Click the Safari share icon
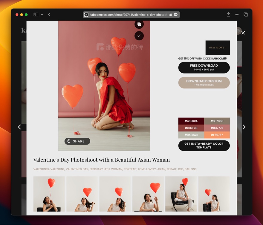Image resolution: width=263 pixels, height=225 pixels. 228,15
